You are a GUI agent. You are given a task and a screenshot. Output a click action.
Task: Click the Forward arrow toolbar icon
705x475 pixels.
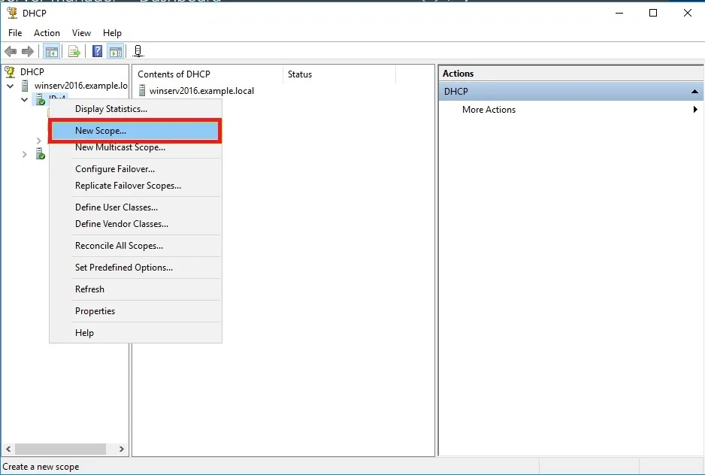pyautogui.click(x=28, y=51)
